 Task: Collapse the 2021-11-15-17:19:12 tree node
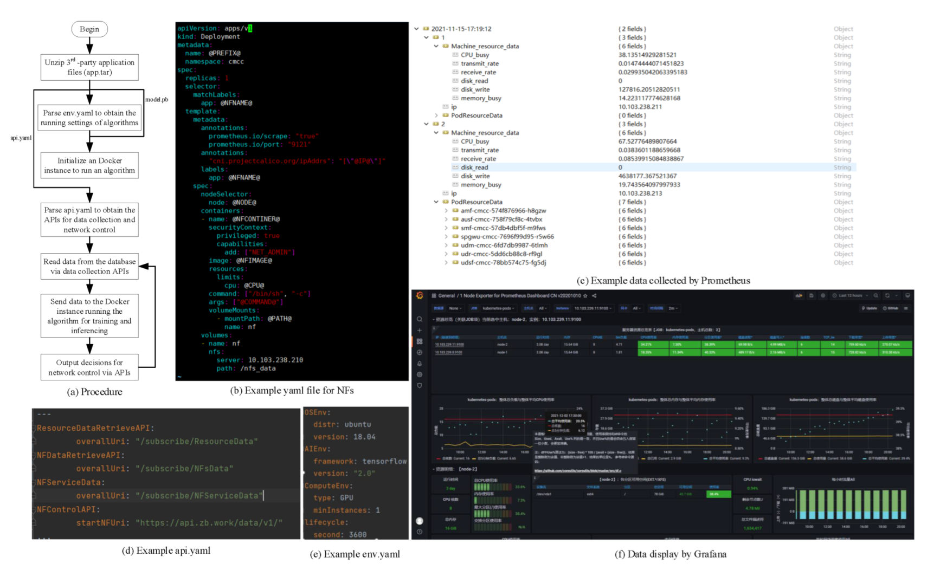coord(416,29)
